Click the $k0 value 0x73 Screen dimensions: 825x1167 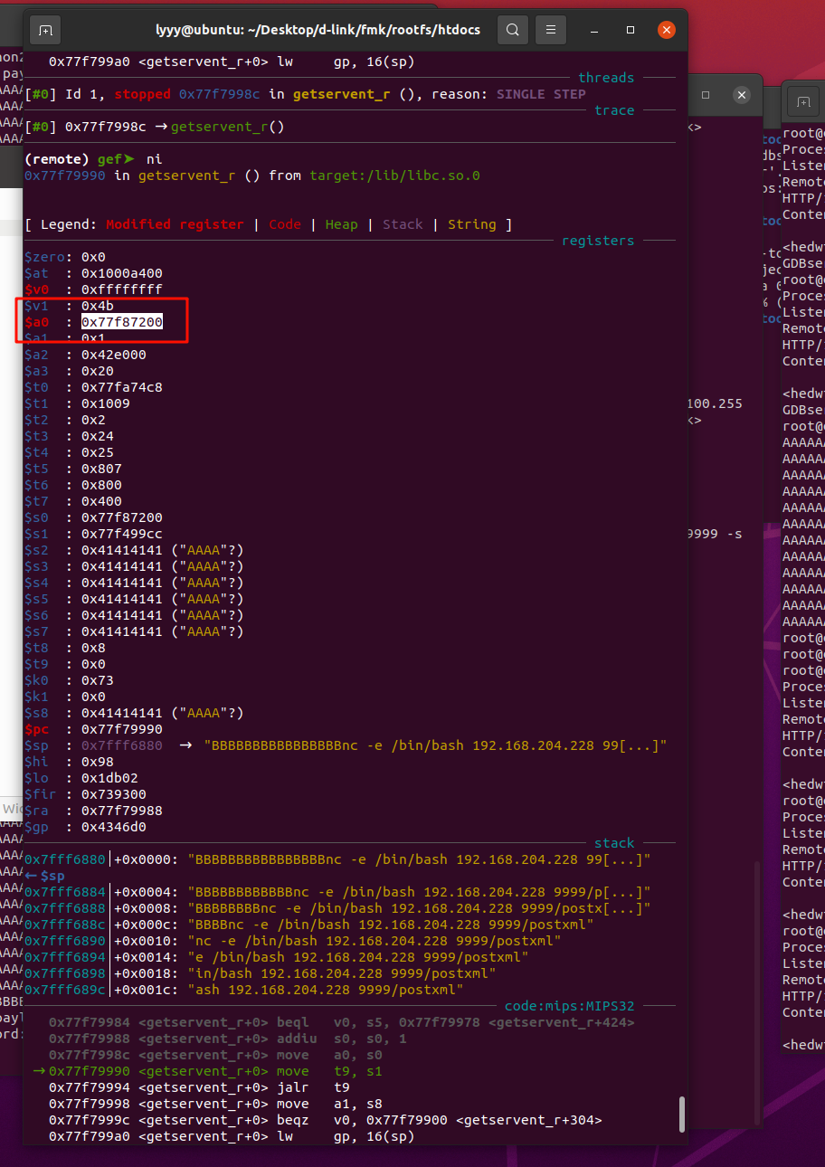tap(98, 680)
